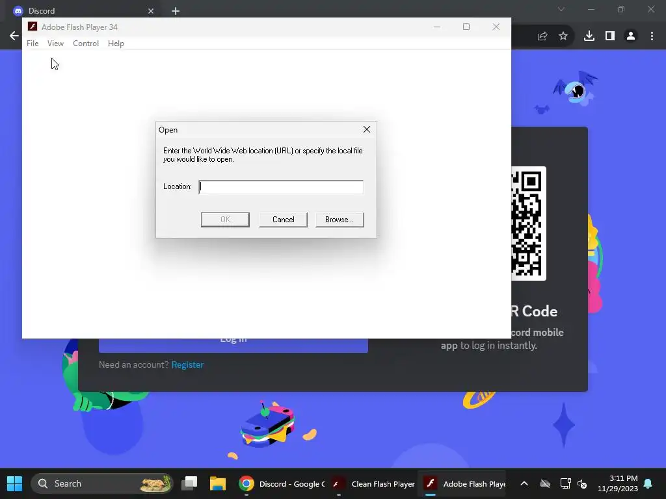Click the Register link on Discord page
666x499 pixels.
(187, 365)
